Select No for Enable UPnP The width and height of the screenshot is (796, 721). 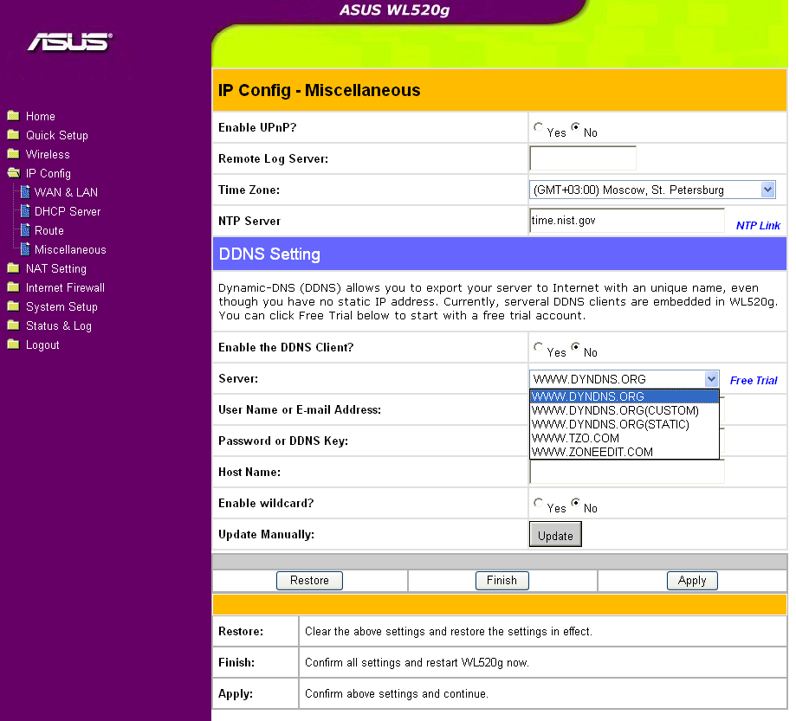(x=575, y=127)
